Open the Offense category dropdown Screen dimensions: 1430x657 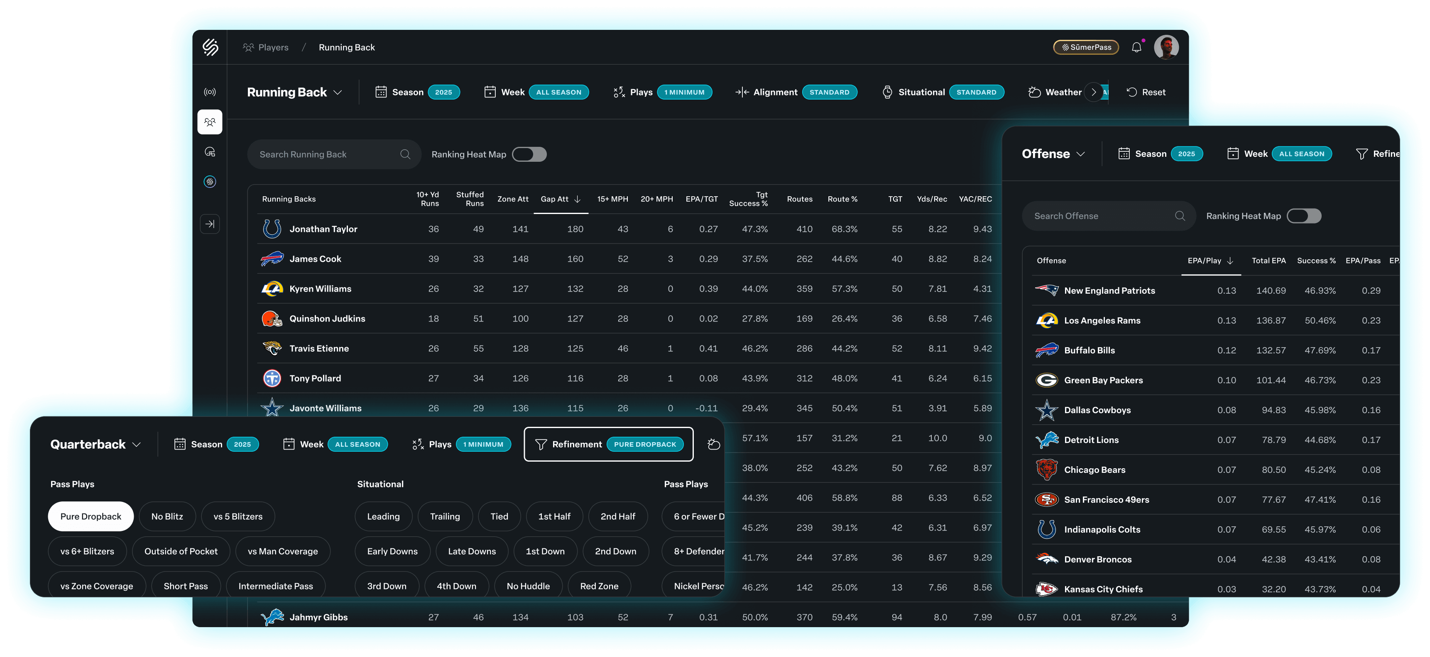[x=1053, y=153]
